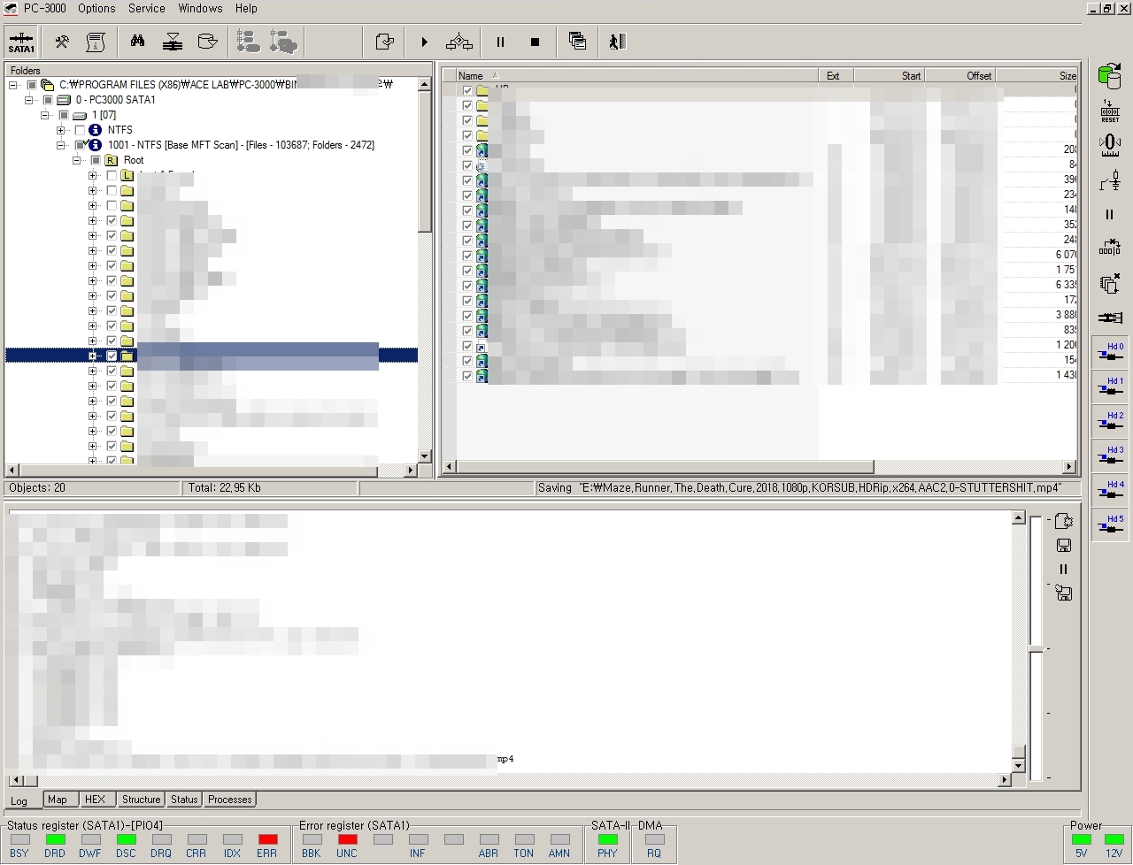
Task: Select the Hd 0 head icon
Action: 1110,352
